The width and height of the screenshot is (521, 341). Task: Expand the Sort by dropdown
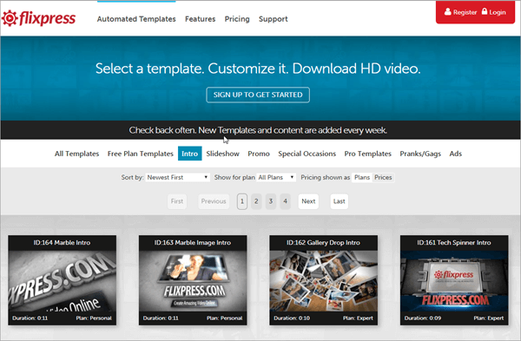(x=177, y=177)
